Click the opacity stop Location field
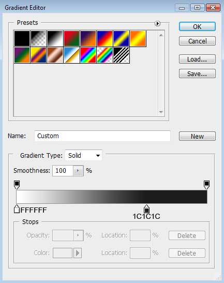The width and height of the screenshot is (224, 283). tap(140, 235)
